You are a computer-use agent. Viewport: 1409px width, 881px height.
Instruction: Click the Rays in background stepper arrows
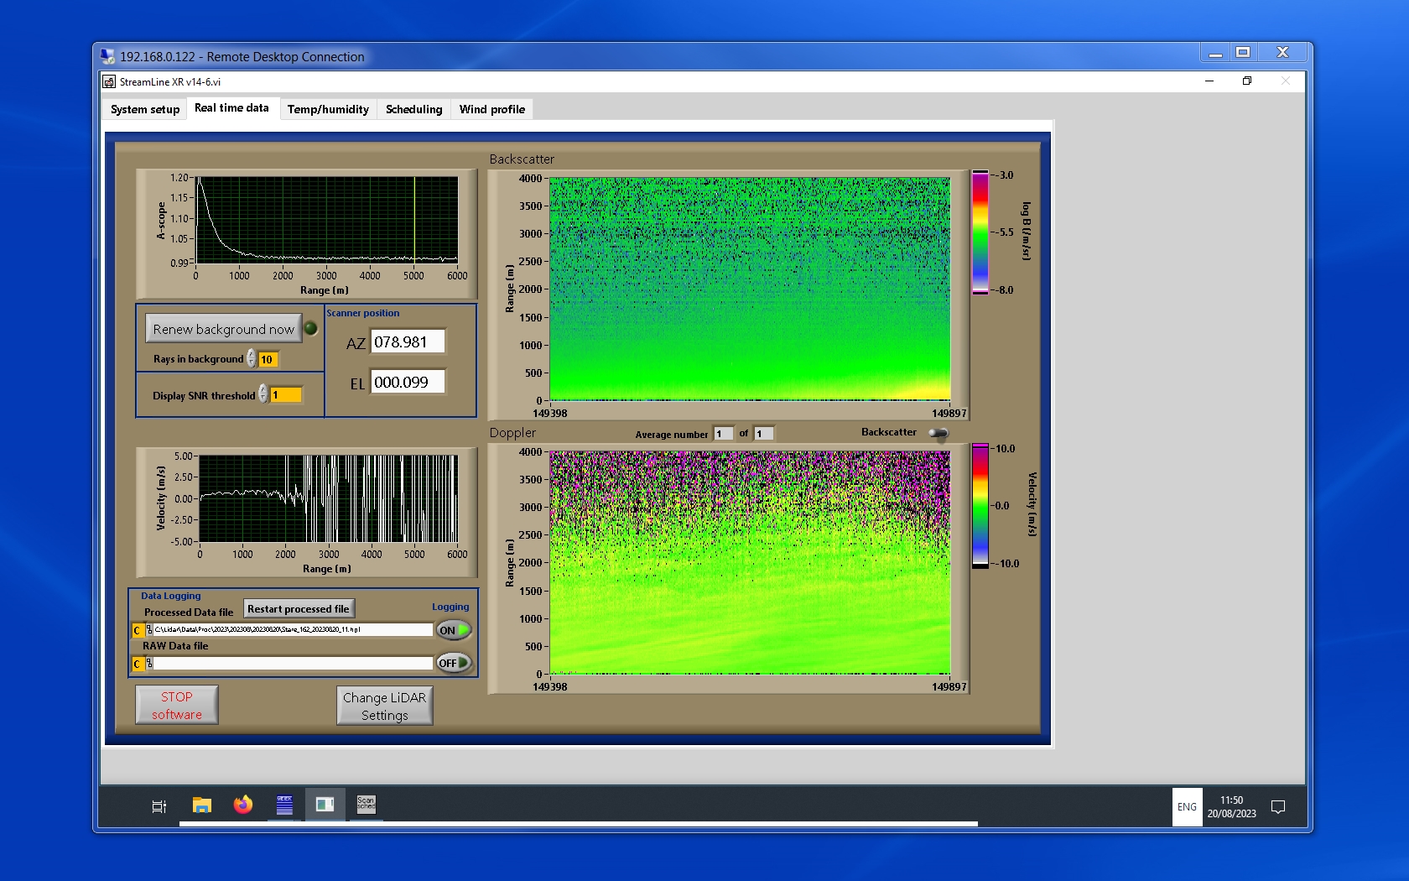(252, 359)
